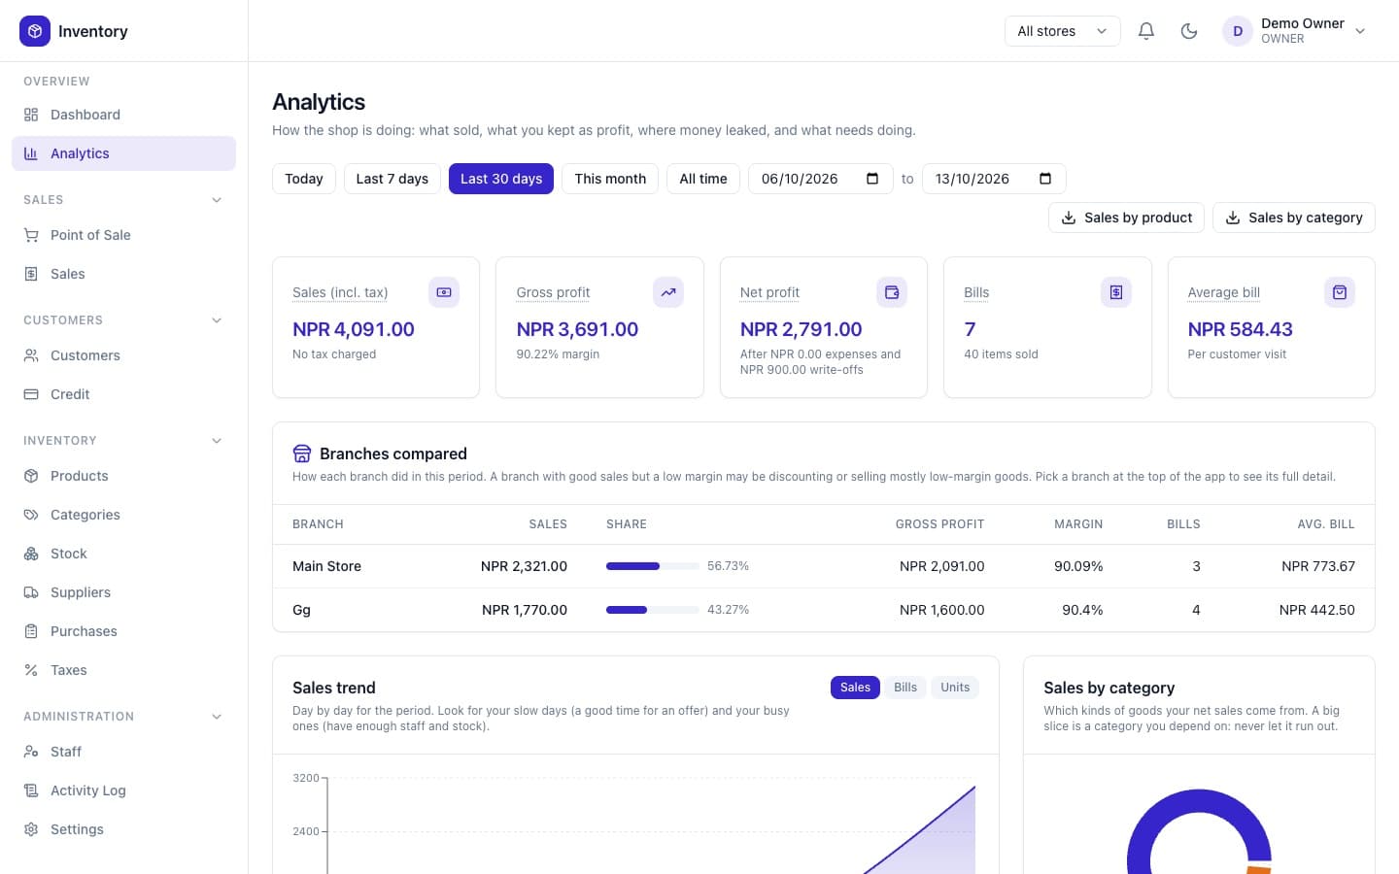The image size is (1399, 874).
Task: Click Gg branch share progress bar
Action: pos(653,610)
